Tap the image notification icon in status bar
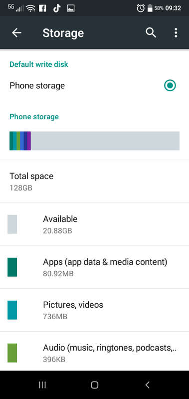The width and height of the screenshot is (189, 399). click(x=71, y=8)
